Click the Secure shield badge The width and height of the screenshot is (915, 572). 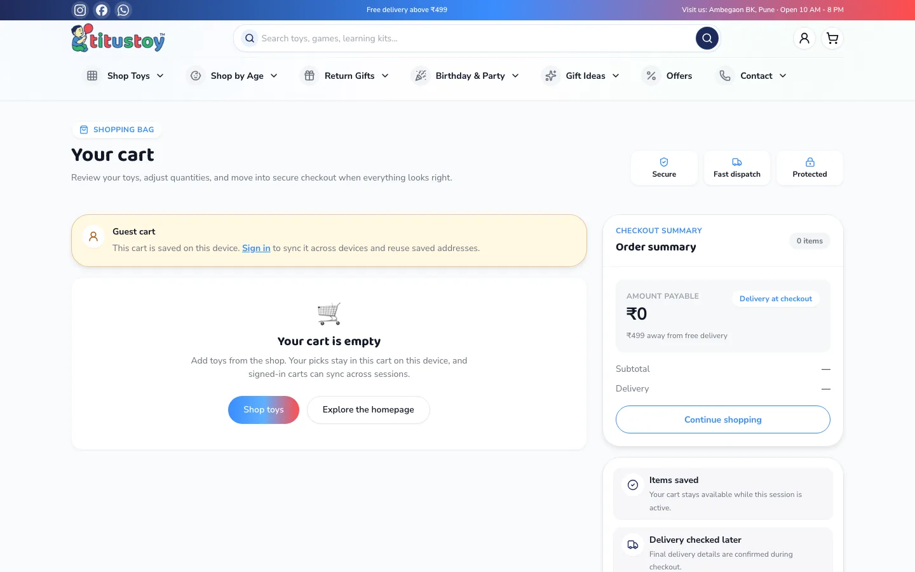tap(664, 168)
